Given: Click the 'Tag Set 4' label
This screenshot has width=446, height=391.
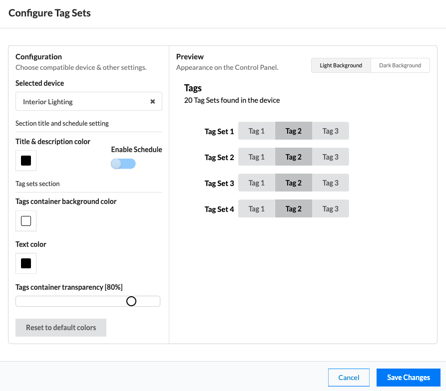Looking at the screenshot, I should (x=219, y=209).
